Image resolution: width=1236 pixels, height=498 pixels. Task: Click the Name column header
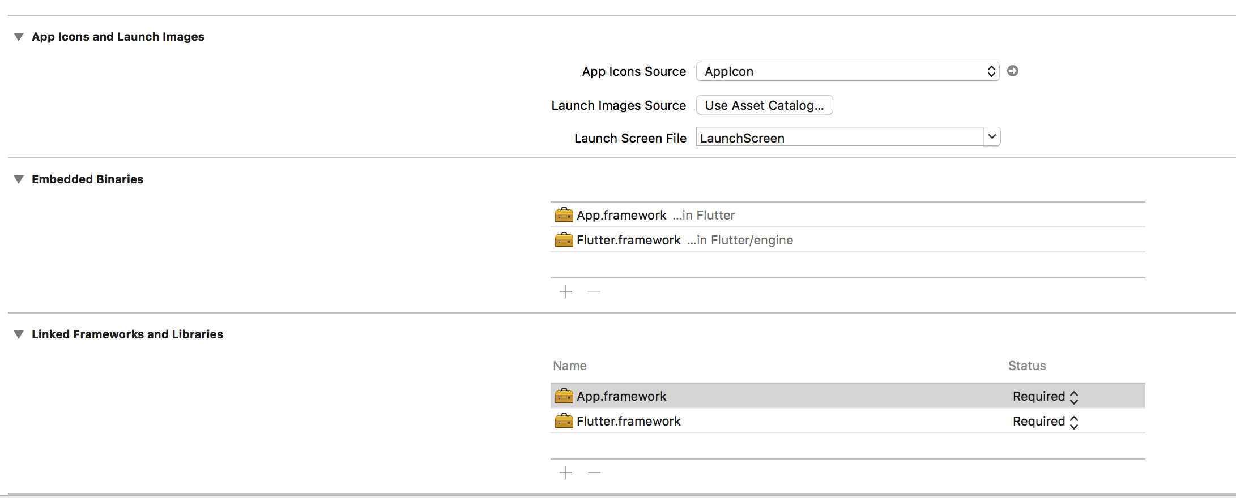coord(570,366)
